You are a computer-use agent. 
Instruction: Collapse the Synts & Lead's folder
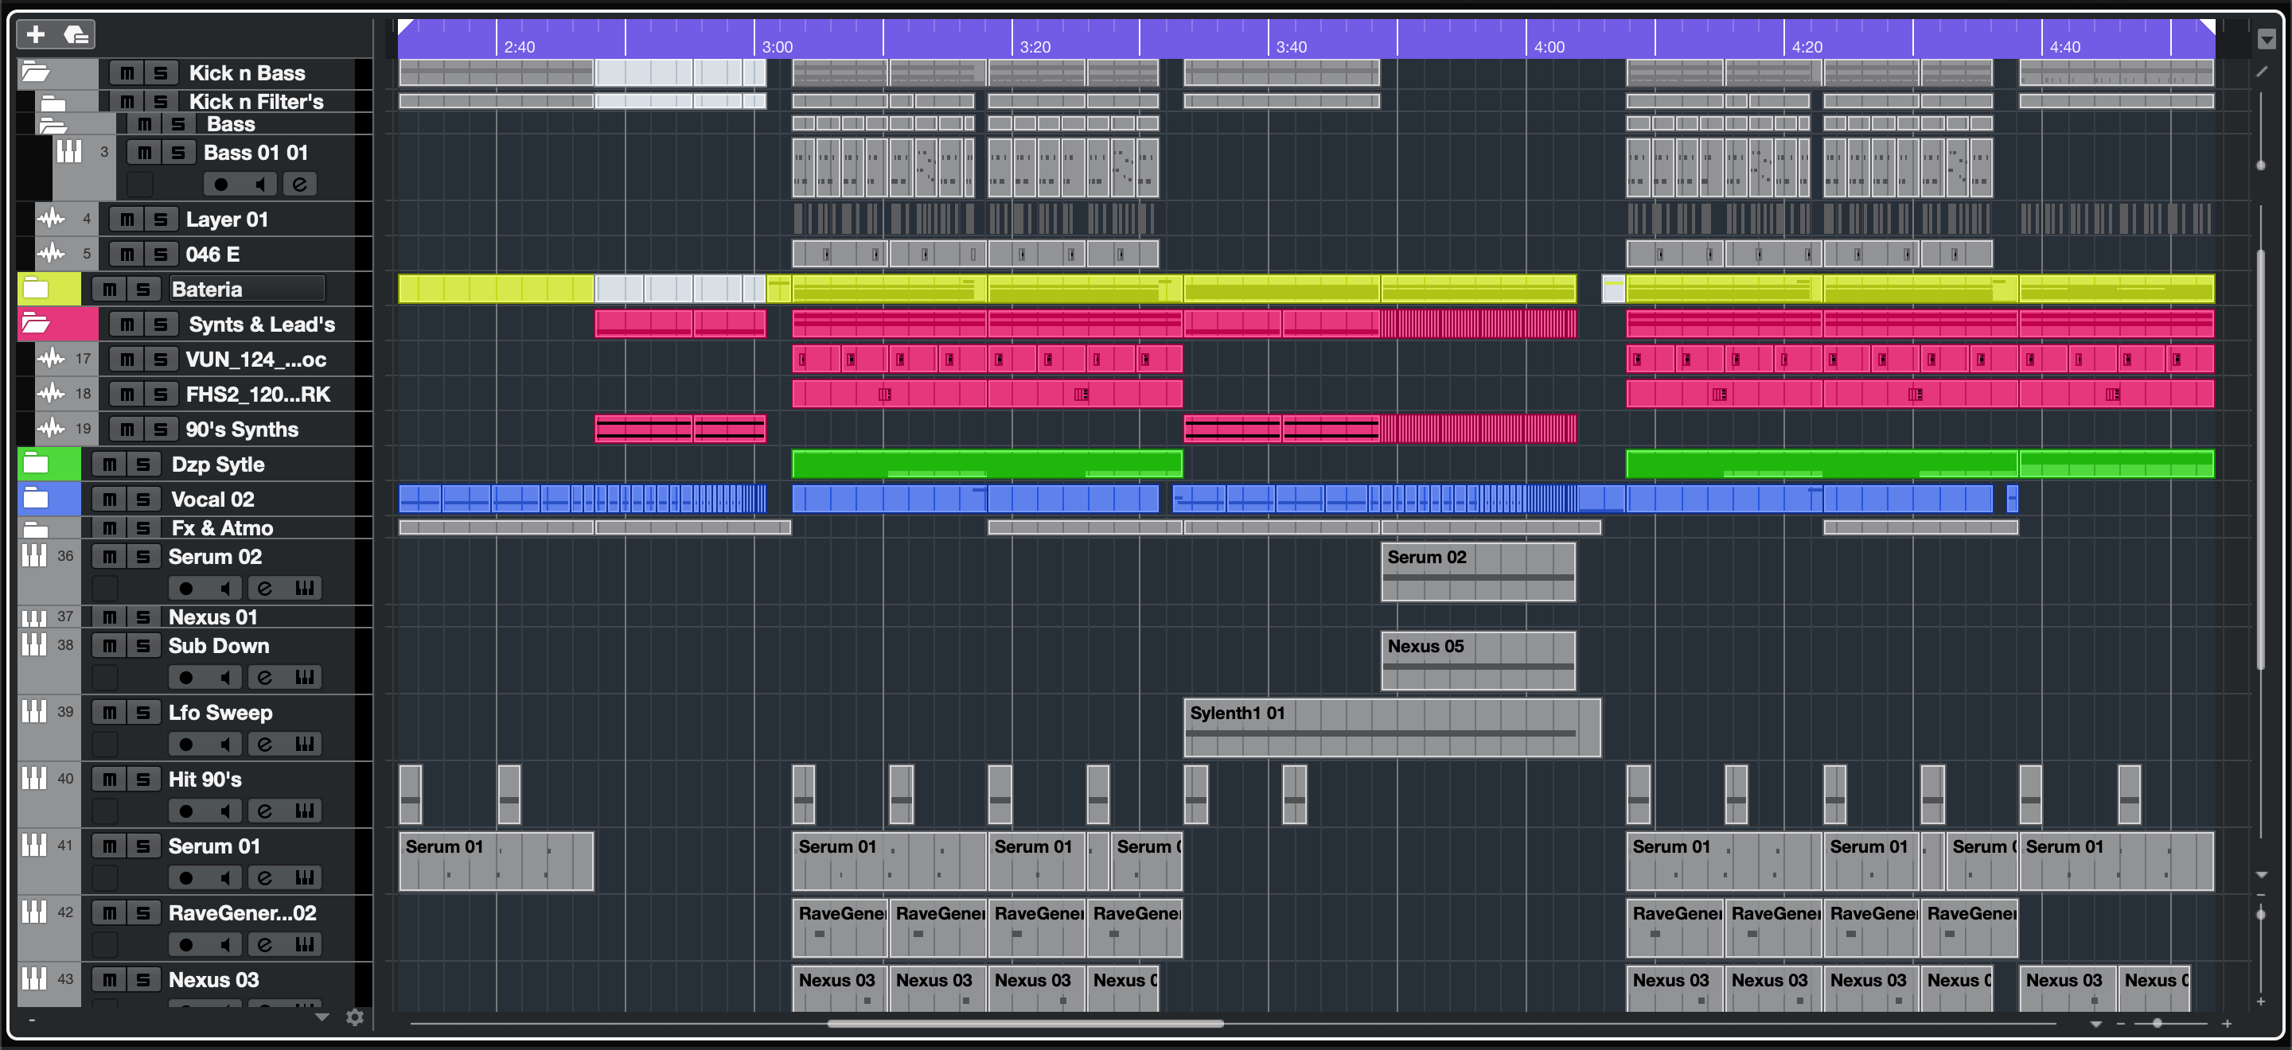coord(36,324)
